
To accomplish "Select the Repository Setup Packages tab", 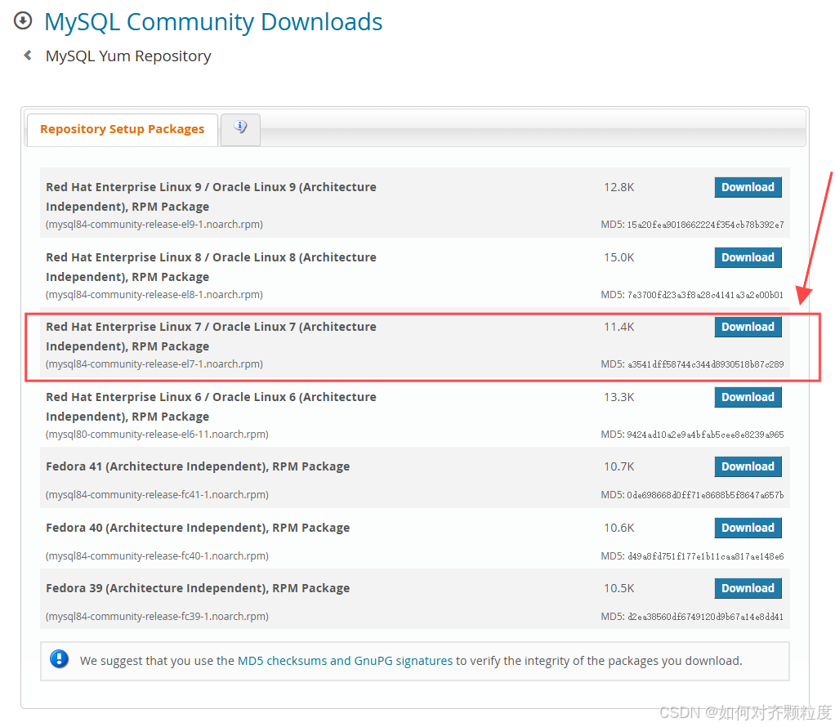I will [x=122, y=129].
